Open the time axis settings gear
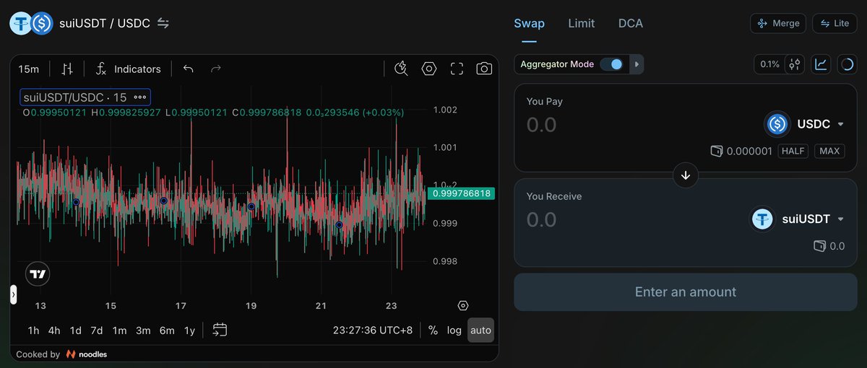The height and width of the screenshot is (368, 867). [x=463, y=305]
